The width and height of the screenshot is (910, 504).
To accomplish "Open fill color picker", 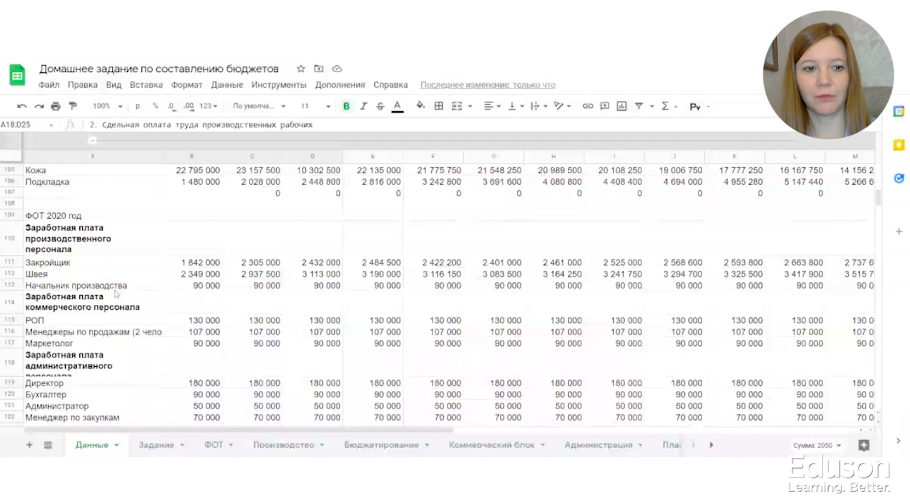I will click(x=420, y=106).
